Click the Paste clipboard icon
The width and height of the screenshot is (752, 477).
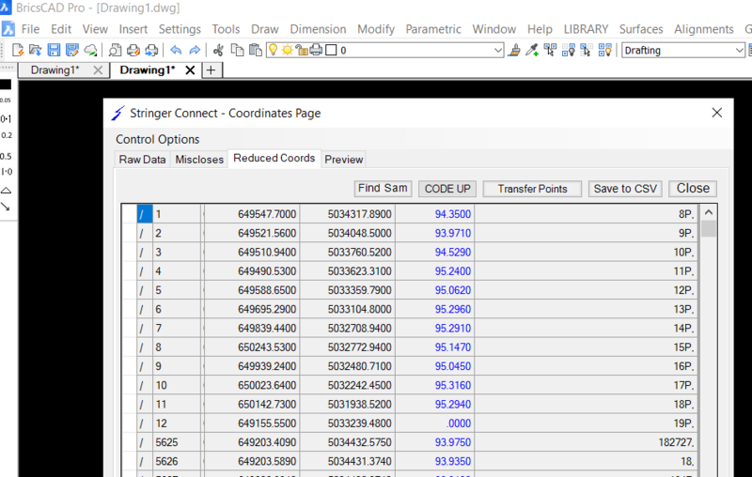click(x=255, y=50)
